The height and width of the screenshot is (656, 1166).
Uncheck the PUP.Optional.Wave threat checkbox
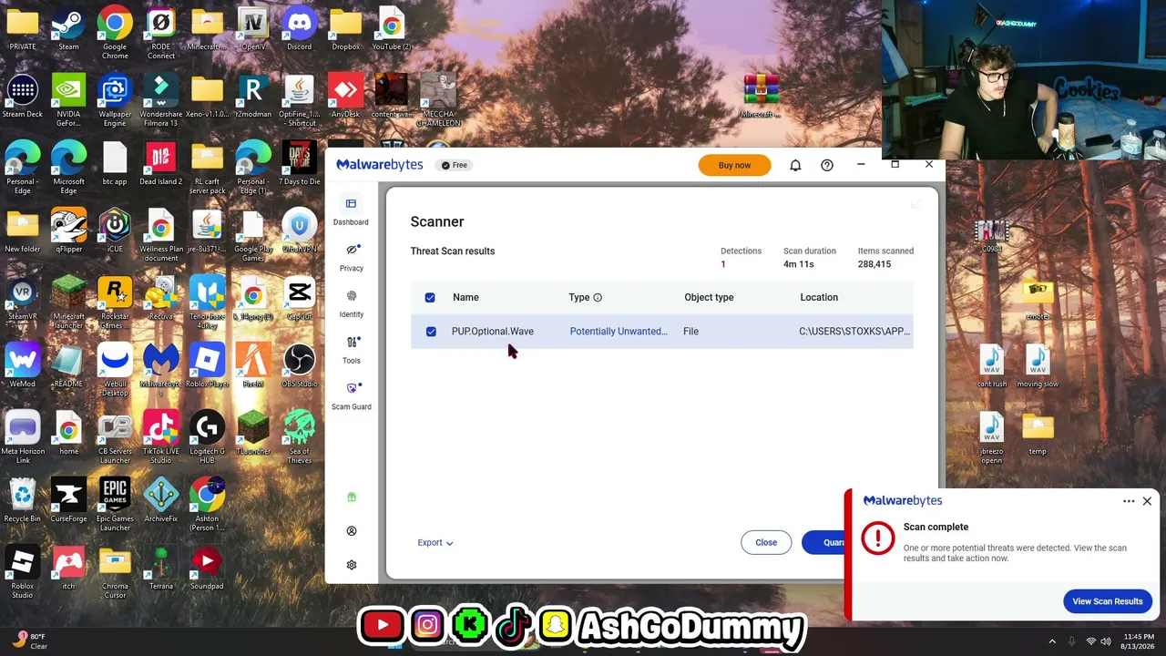pos(431,332)
